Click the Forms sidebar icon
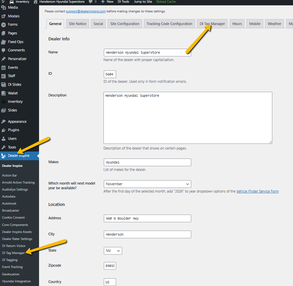 [x=4, y=24]
